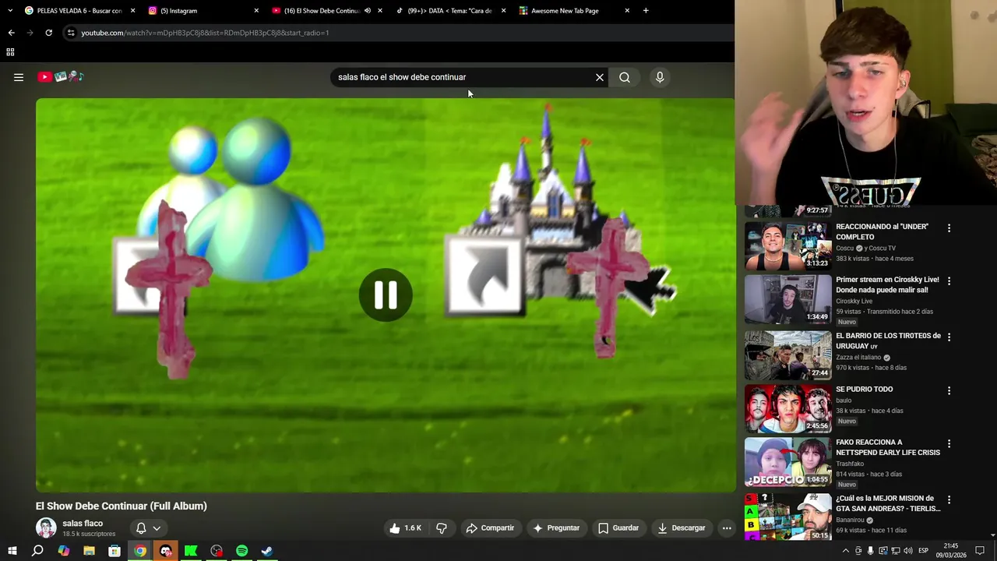The image size is (997, 561).
Task: Save the video with Guardar
Action: [x=618, y=528]
